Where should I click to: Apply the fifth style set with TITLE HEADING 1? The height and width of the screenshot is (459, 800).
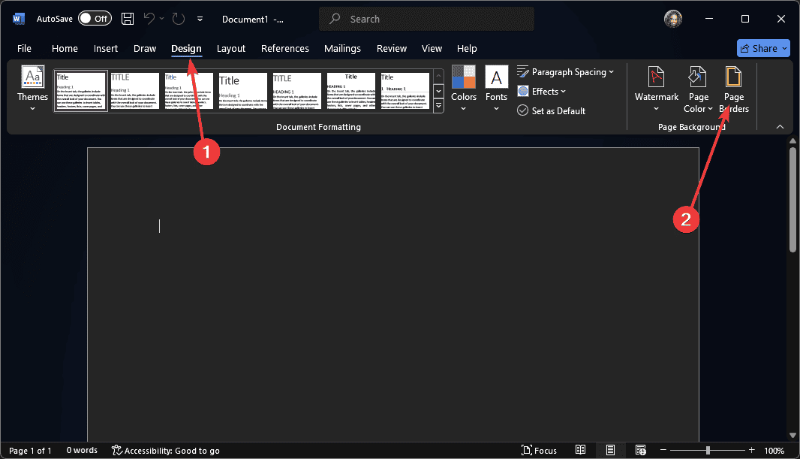pos(297,91)
